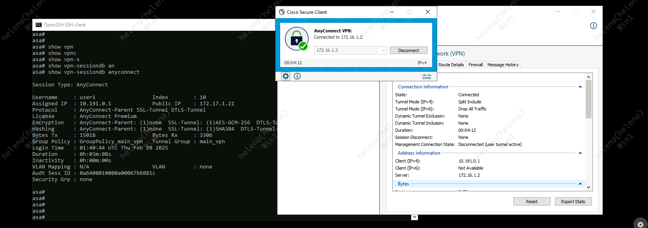
Task: Click the Cisco Secure Client title icon
Action: pyautogui.click(x=282, y=12)
